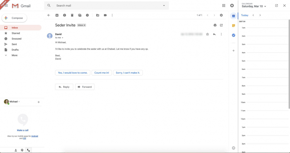
Task: Jump to Today in calendar
Action: (x=245, y=15)
